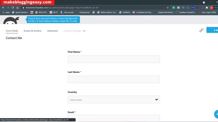The height and width of the screenshot is (122, 218).
Task: Click the Email input field
Action: 114,118
